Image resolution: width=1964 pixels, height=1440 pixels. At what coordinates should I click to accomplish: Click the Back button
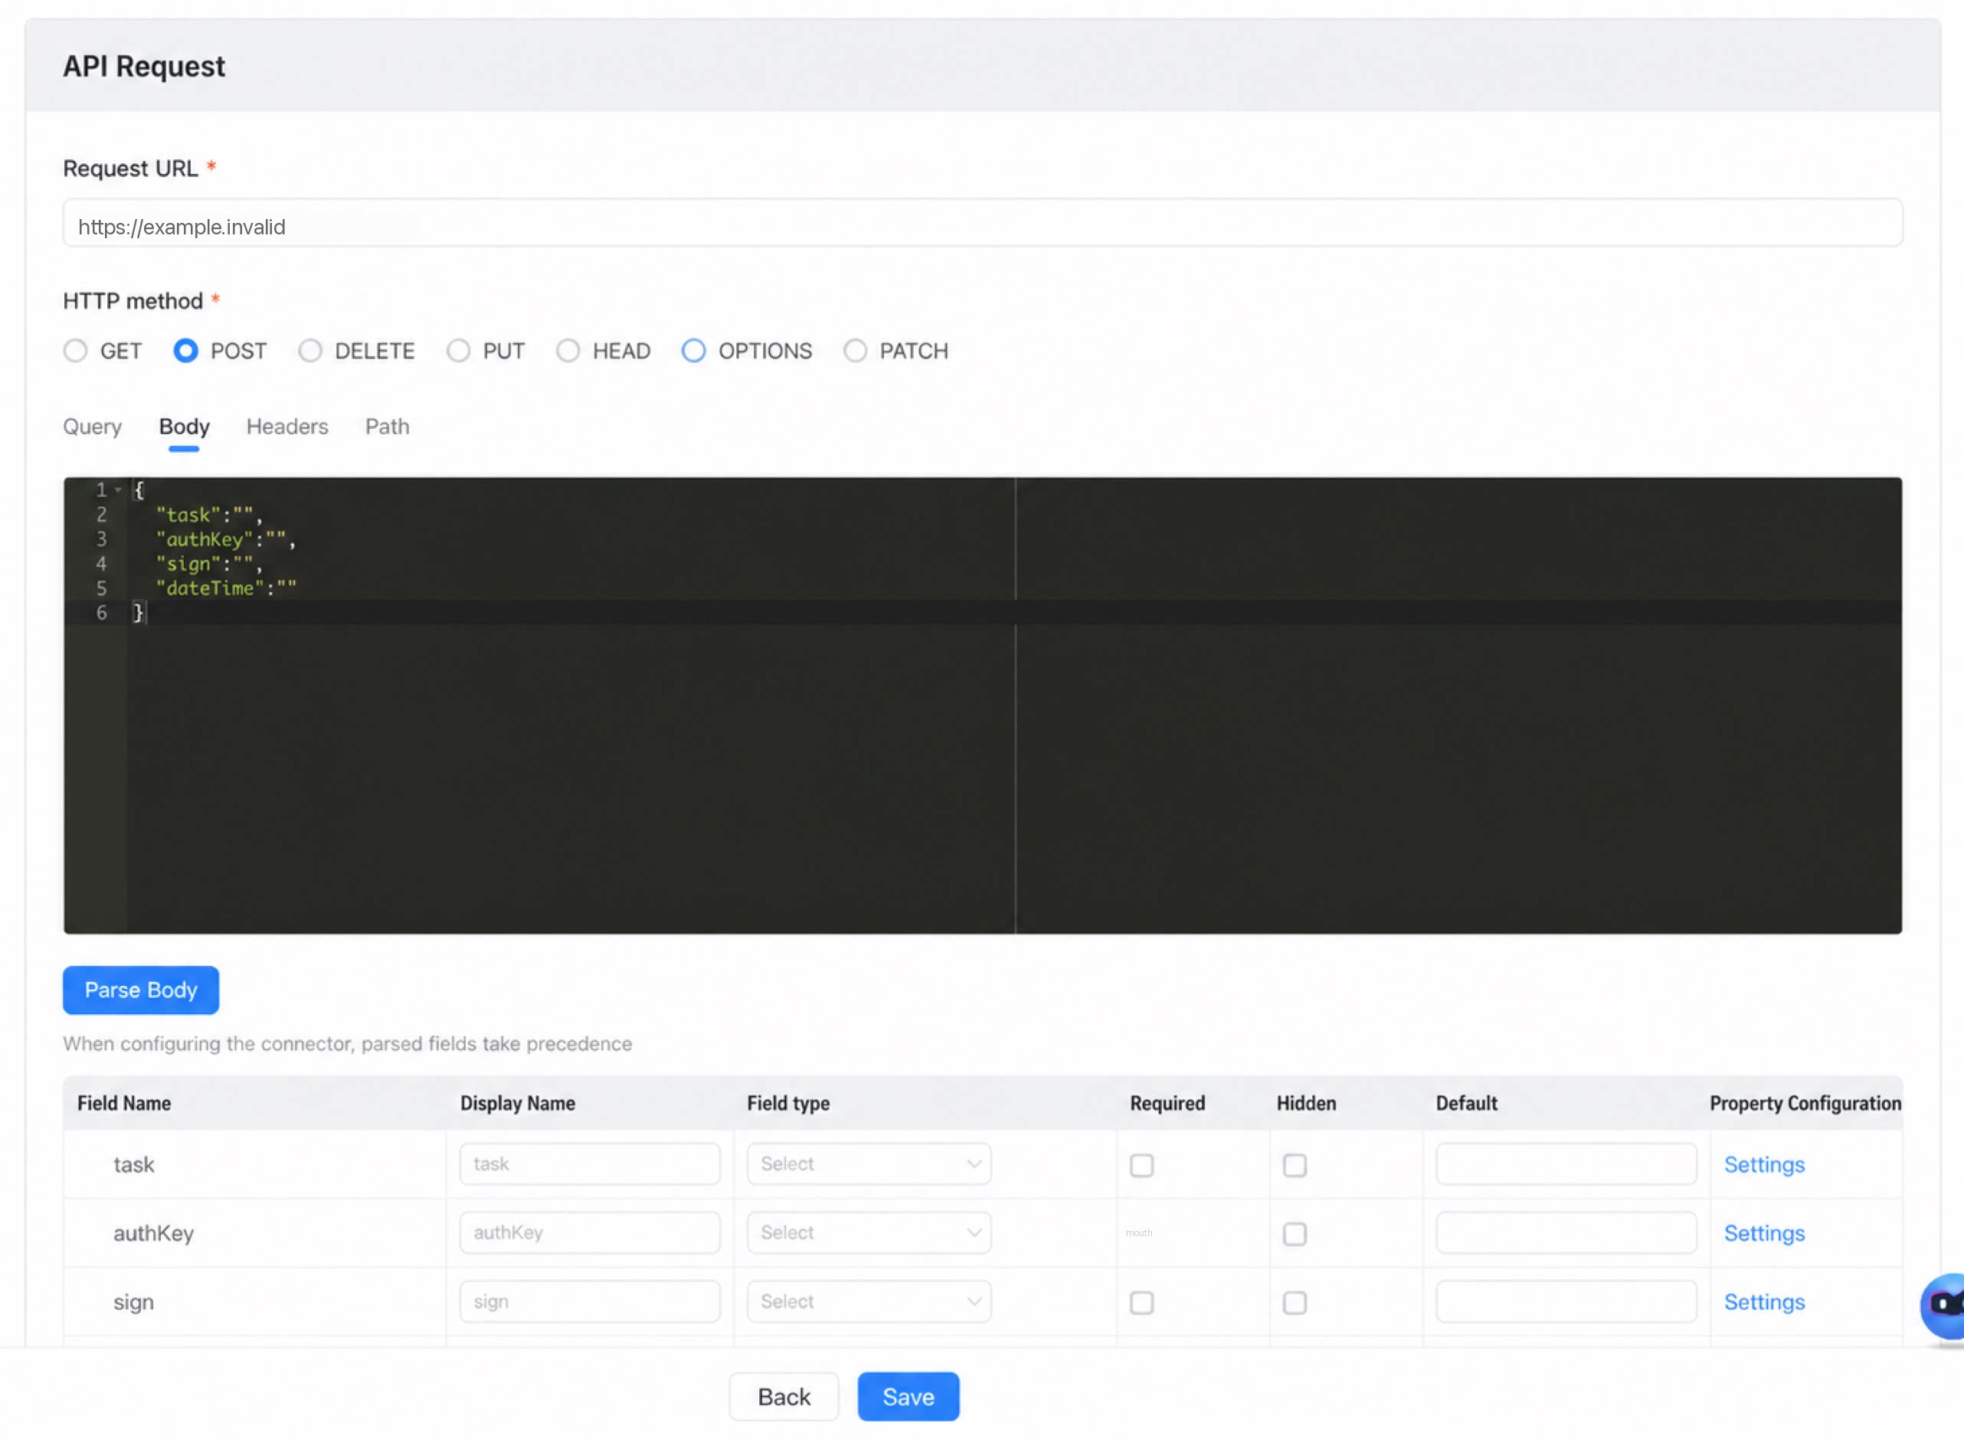[x=784, y=1396]
